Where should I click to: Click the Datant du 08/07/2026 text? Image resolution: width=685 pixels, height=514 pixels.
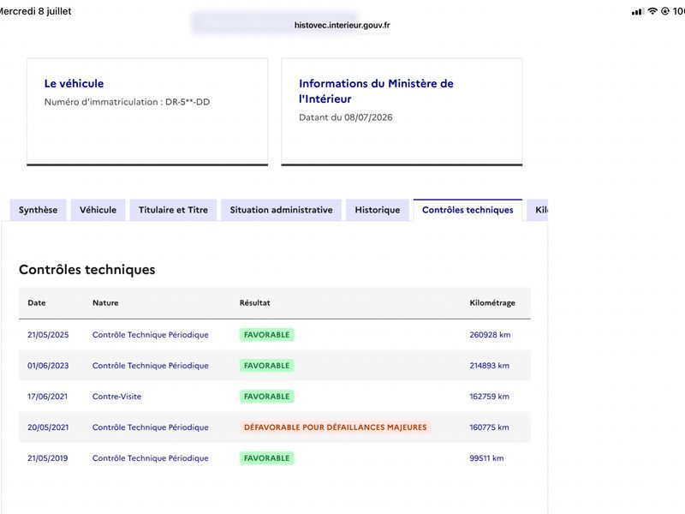[x=346, y=117]
